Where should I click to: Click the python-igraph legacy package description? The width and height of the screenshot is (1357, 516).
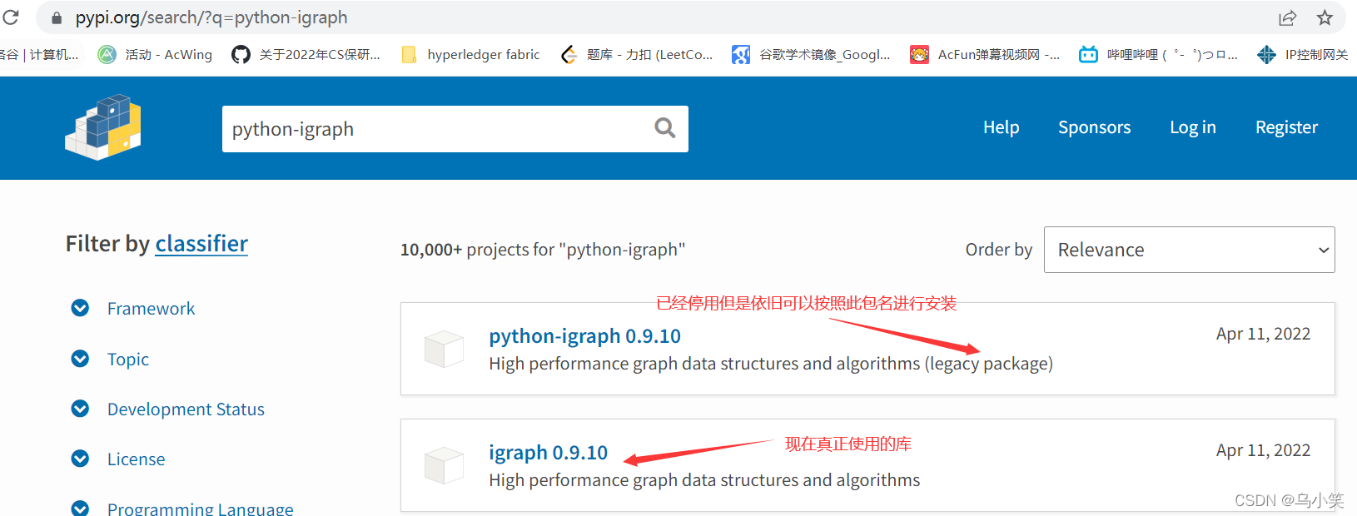(771, 364)
